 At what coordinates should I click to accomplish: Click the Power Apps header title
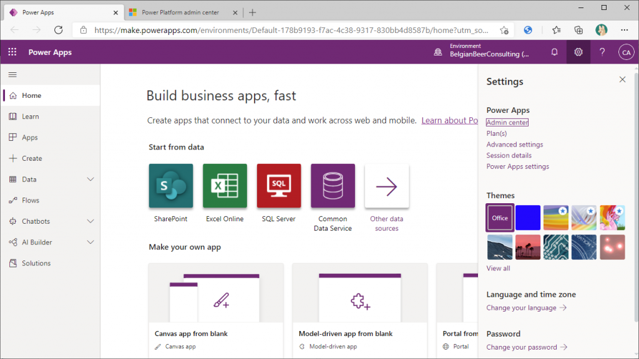coord(50,52)
